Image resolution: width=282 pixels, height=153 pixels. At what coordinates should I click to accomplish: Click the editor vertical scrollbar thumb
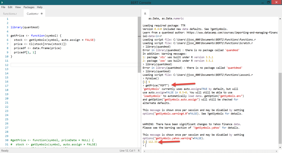(x=139, y=45)
